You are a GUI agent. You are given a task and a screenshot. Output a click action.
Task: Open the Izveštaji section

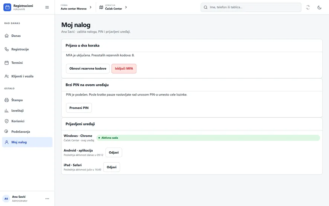27,110
